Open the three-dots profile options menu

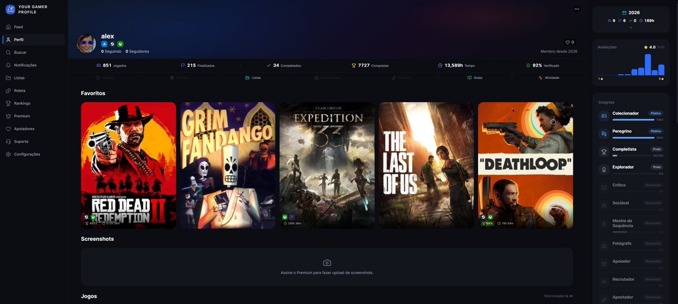click(576, 9)
